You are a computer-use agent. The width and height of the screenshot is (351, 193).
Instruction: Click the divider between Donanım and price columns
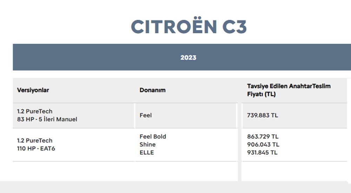(239, 140)
